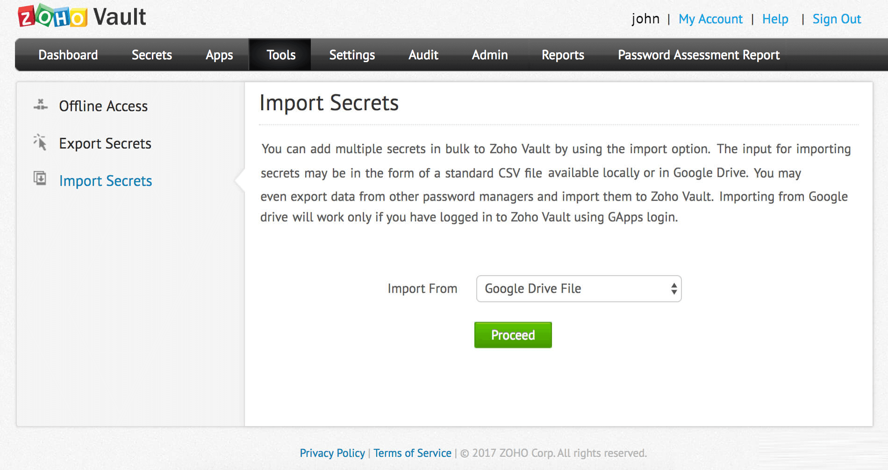
Task: Open the Dashboard tab
Action: pos(68,55)
